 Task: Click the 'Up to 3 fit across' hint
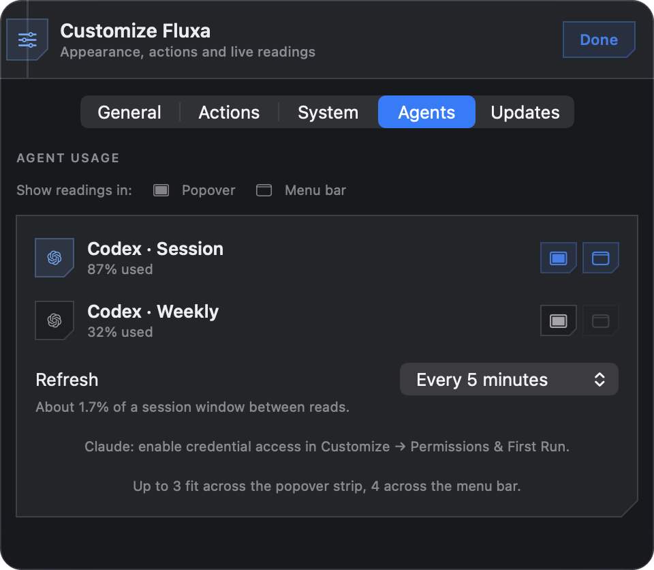327,486
